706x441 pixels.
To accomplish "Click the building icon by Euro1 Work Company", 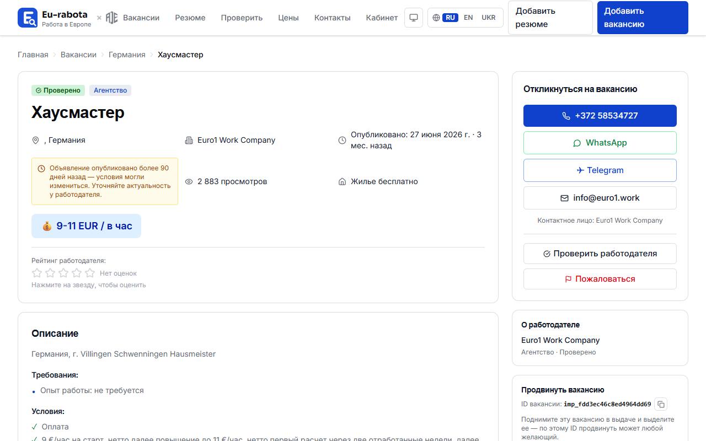I will click(189, 141).
